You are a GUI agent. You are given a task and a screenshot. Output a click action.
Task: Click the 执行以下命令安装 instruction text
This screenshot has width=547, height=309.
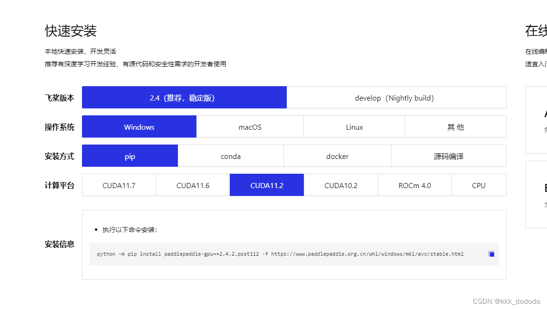[x=130, y=229]
